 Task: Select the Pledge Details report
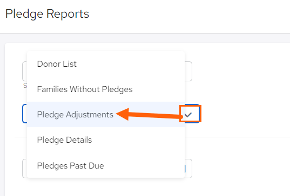click(106, 140)
